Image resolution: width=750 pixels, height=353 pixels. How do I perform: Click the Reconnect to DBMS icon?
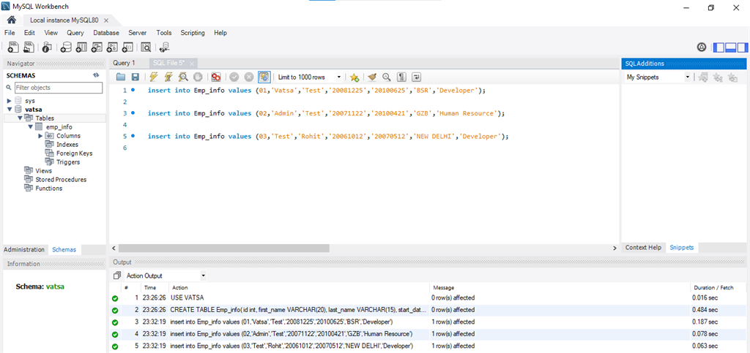pyautogui.click(x=163, y=48)
